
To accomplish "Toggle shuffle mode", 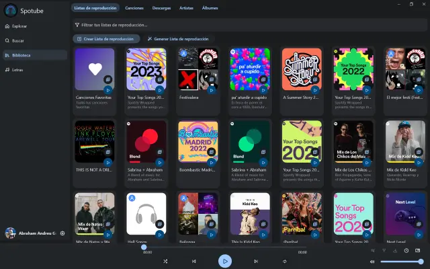I will click(x=165, y=261).
